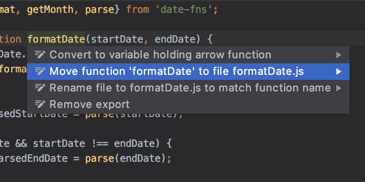This screenshot has height=182, width=365.
Task: Expand submenu arrow for 'Rename file' entry
Action: (339, 88)
